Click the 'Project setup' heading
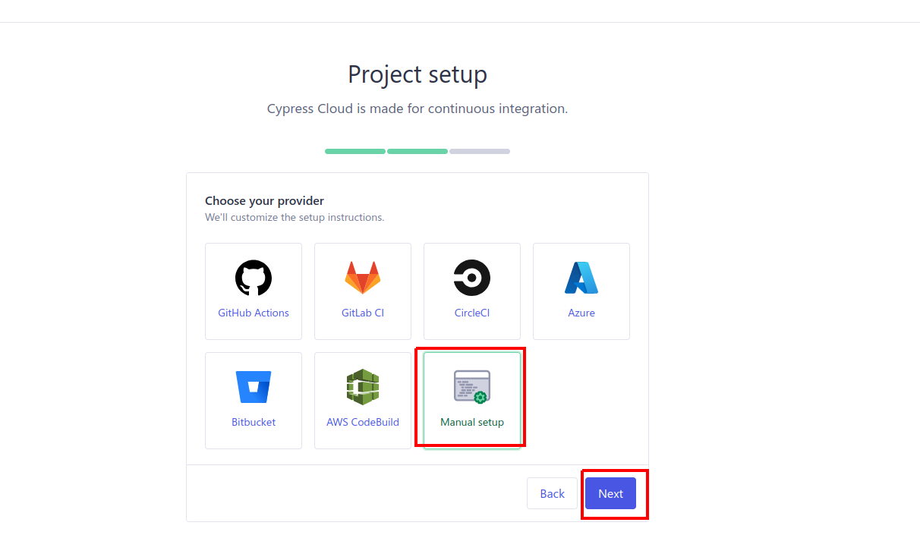This screenshot has width=920, height=535. click(417, 74)
